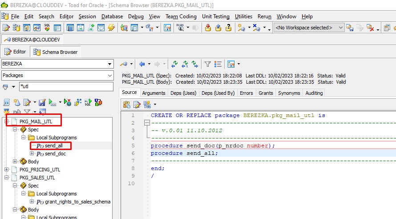The image size is (396, 219).
Task: Switch to the Arguments tab
Action: point(154,93)
